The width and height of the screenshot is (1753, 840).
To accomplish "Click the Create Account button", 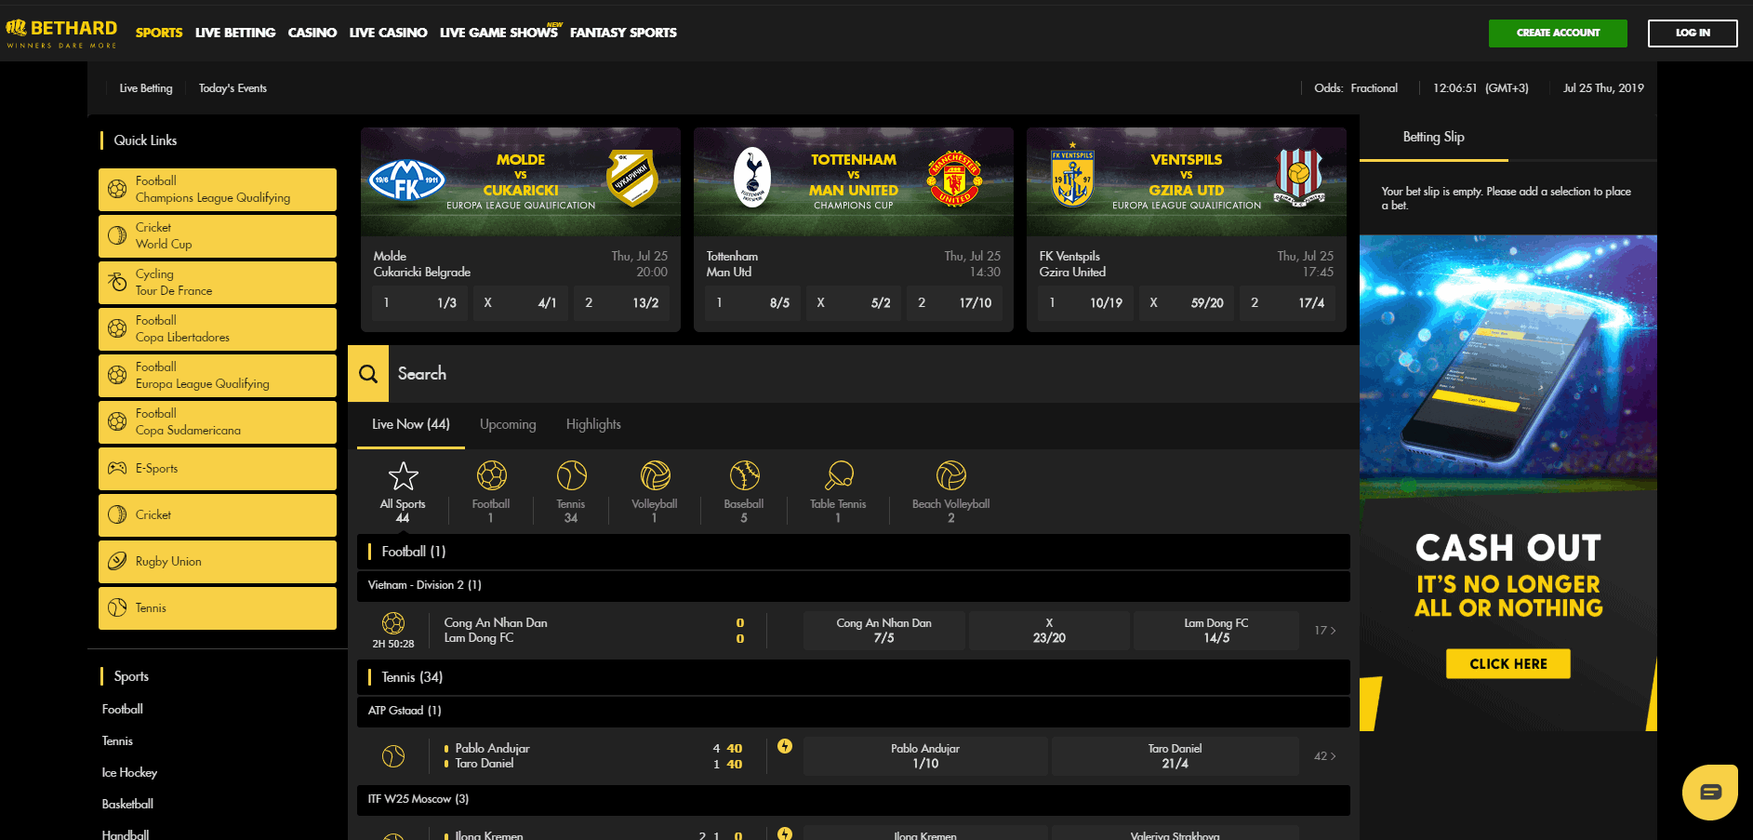I will pyautogui.click(x=1558, y=33).
